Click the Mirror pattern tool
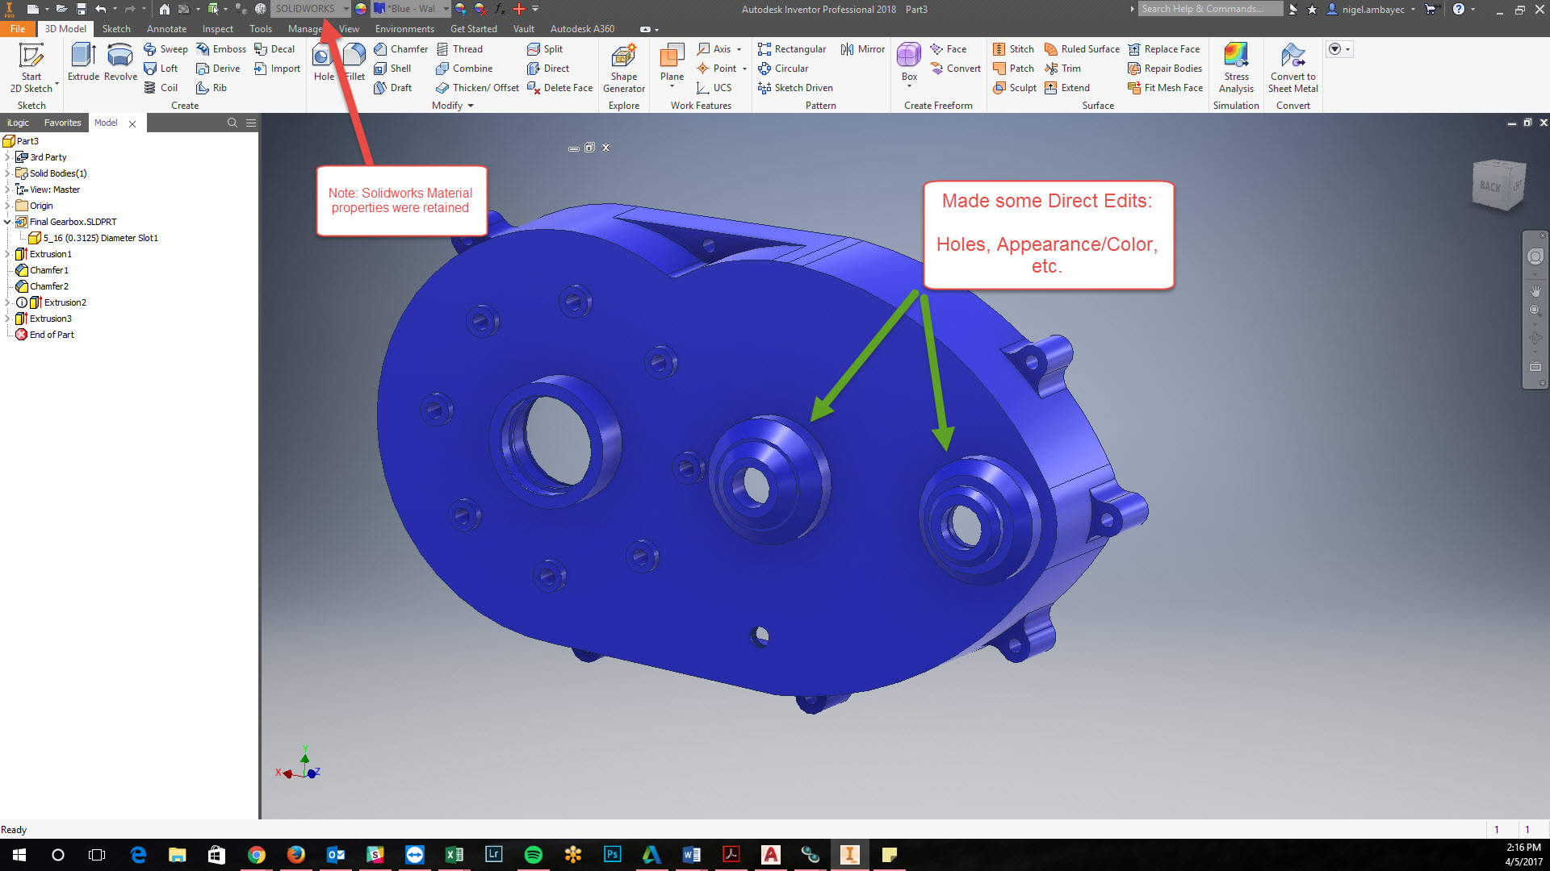Image resolution: width=1550 pixels, height=871 pixels. (862, 49)
